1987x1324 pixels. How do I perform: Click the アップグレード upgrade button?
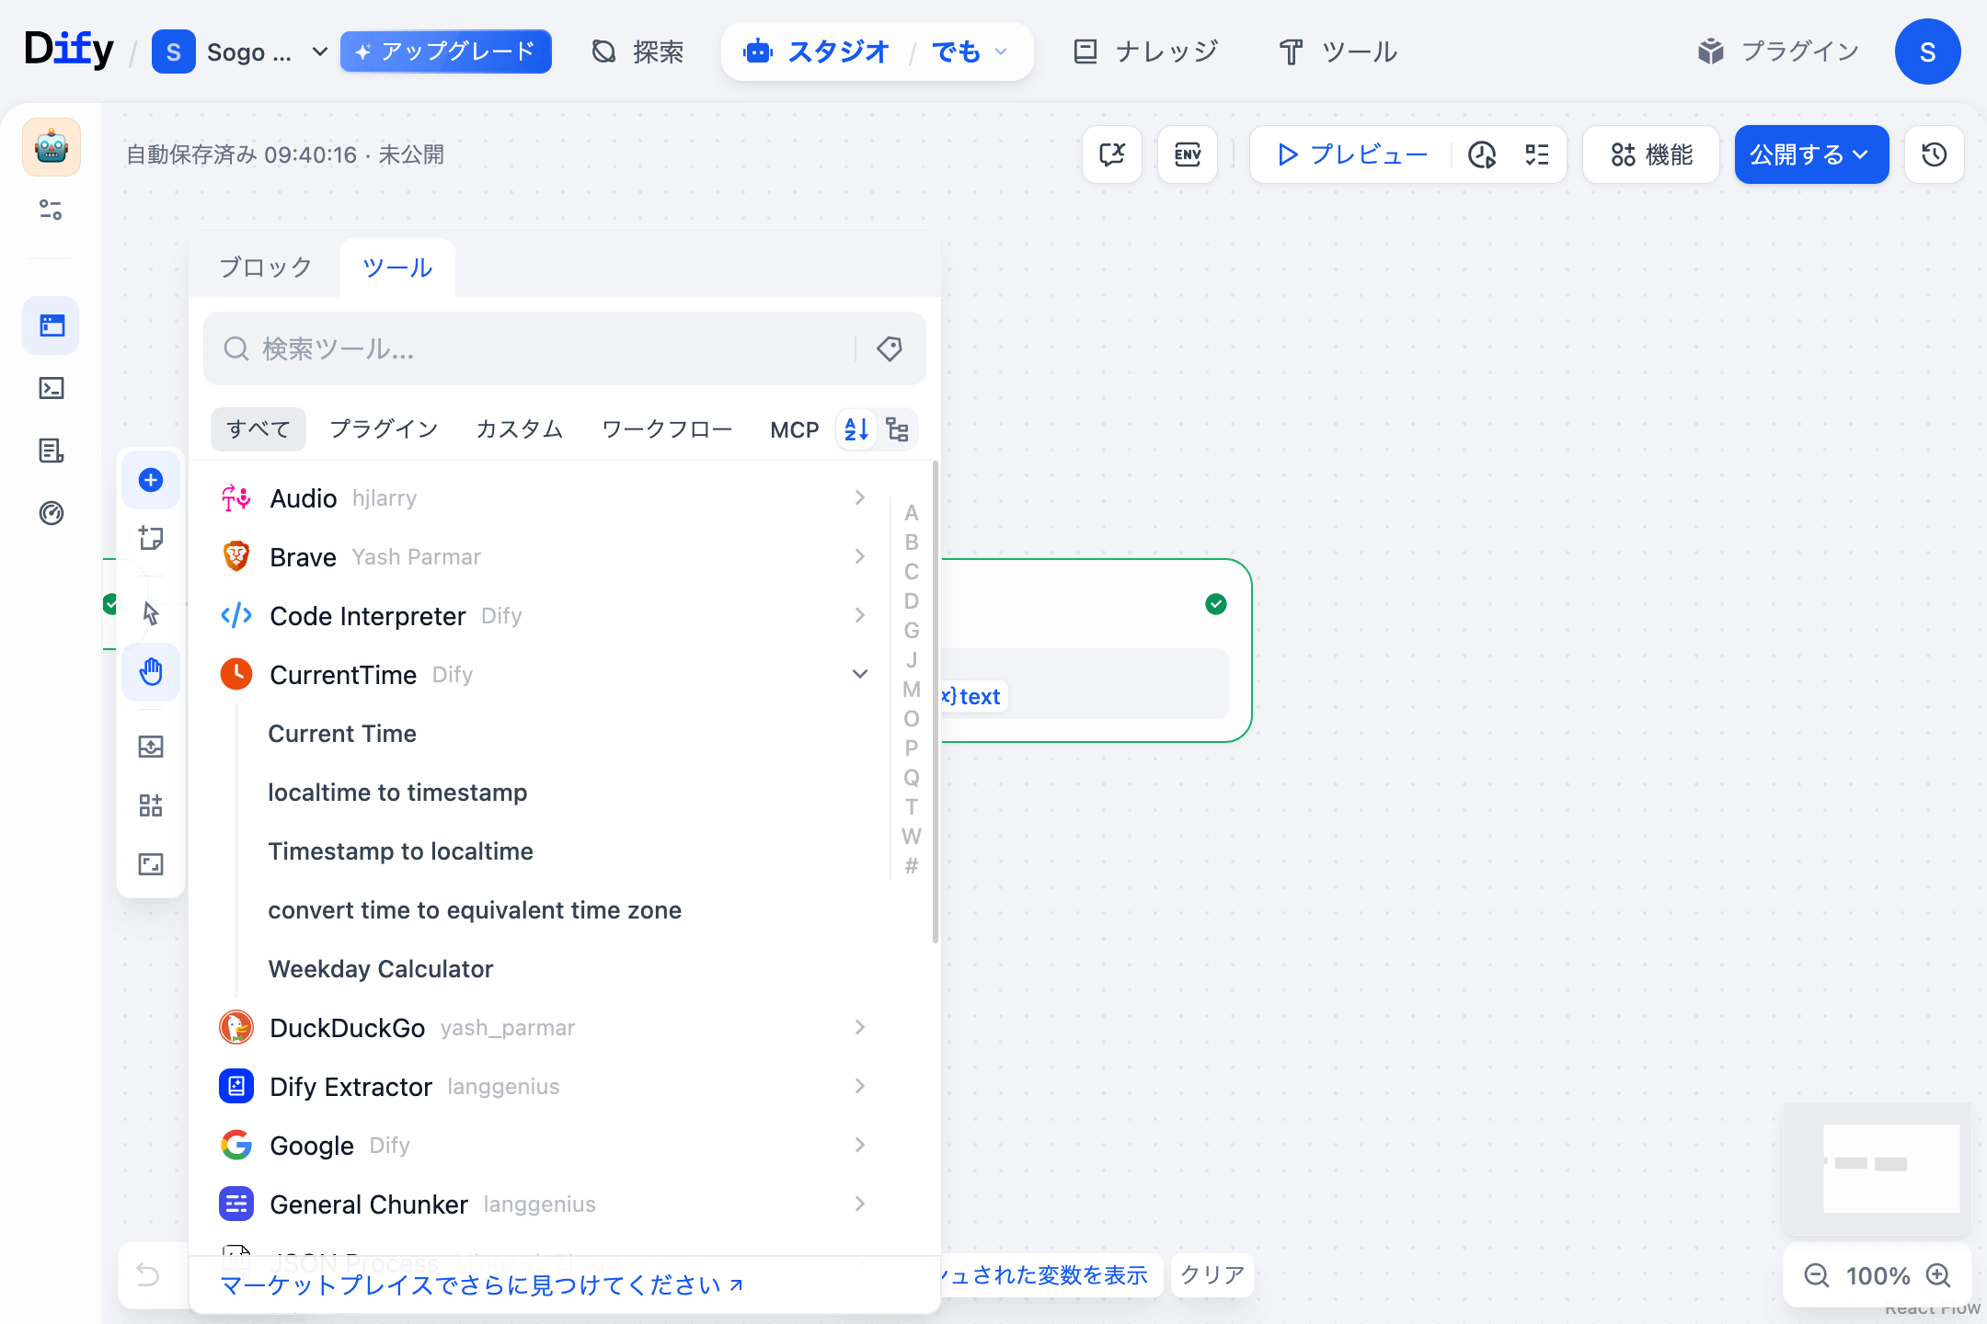click(x=445, y=51)
